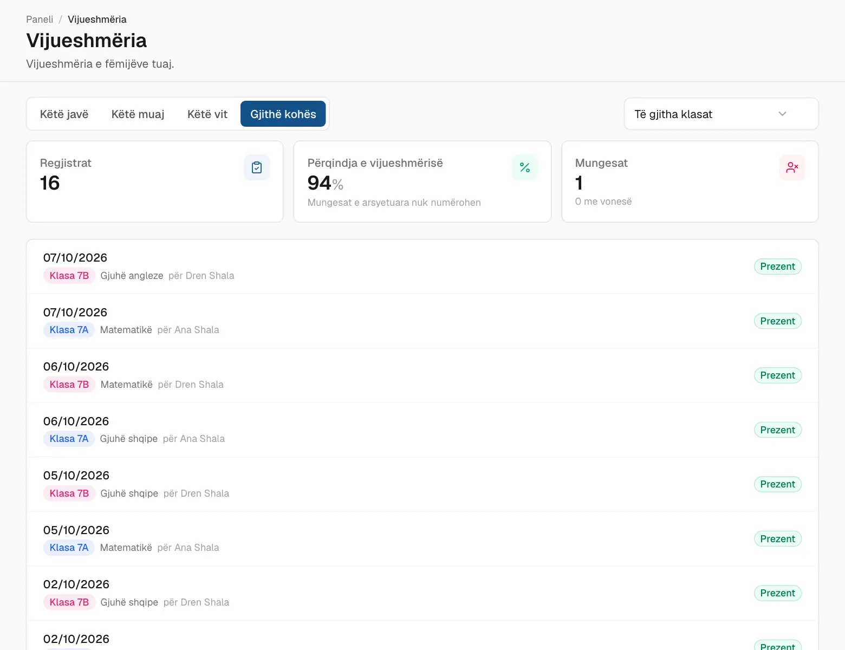
Task: Click the absent-user icon in Mungesat card
Action: (x=792, y=167)
